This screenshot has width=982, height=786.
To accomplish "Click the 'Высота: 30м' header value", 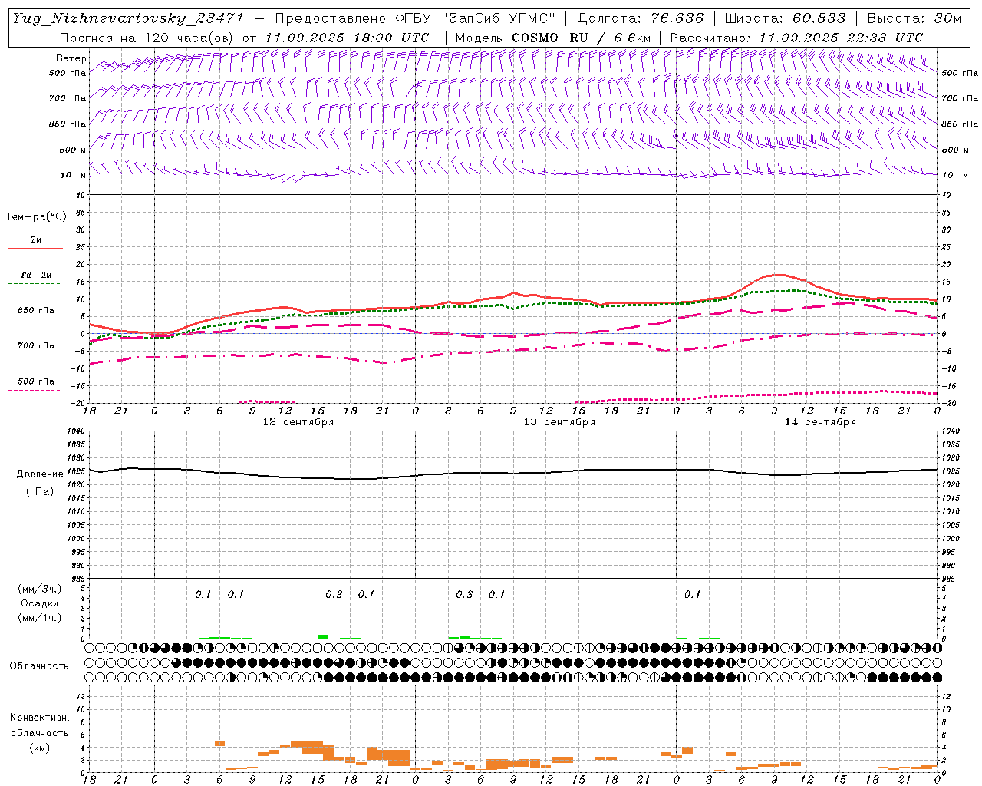I will (x=914, y=18).
